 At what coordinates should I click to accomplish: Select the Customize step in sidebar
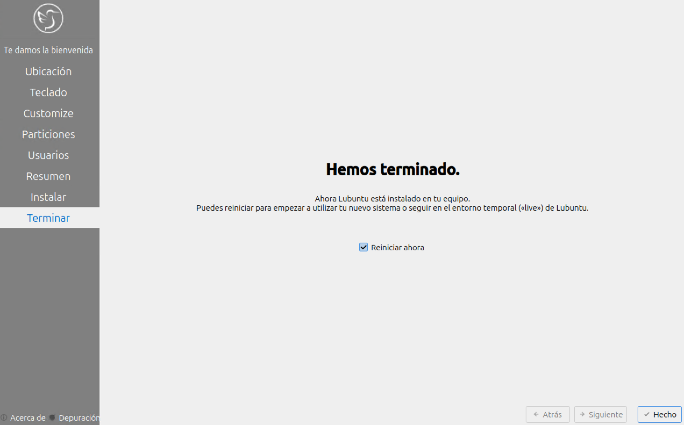click(48, 113)
